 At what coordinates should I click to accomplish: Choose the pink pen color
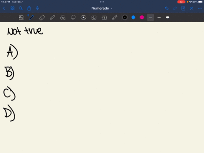[142, 17]
